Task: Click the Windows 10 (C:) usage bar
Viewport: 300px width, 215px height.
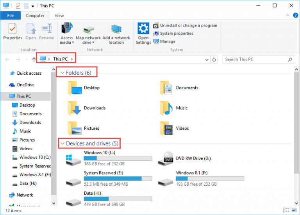Action: tap(118, 158)
